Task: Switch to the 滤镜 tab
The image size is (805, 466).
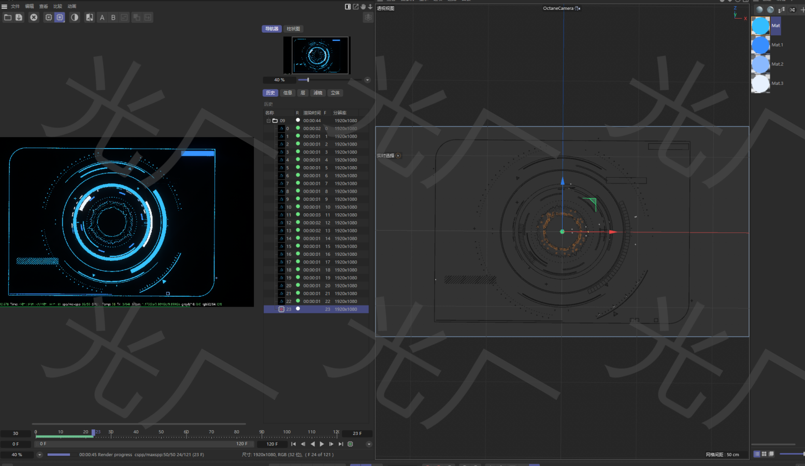Action: click(318, 93)
